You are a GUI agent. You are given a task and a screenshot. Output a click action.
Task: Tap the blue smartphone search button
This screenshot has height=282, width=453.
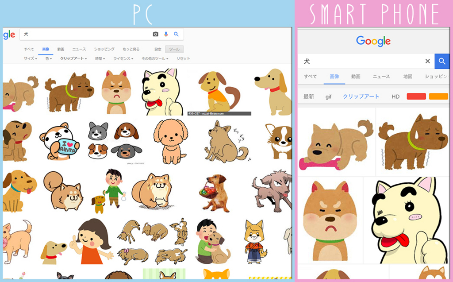442,61
